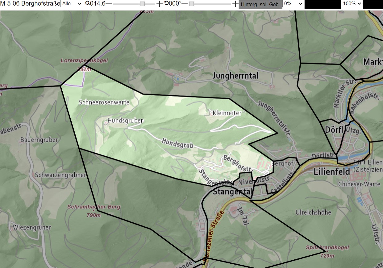This screenshot has width=383, height=268.
Task: Open the 'Alle' dropdown
Action: click(x=72, y=4)
